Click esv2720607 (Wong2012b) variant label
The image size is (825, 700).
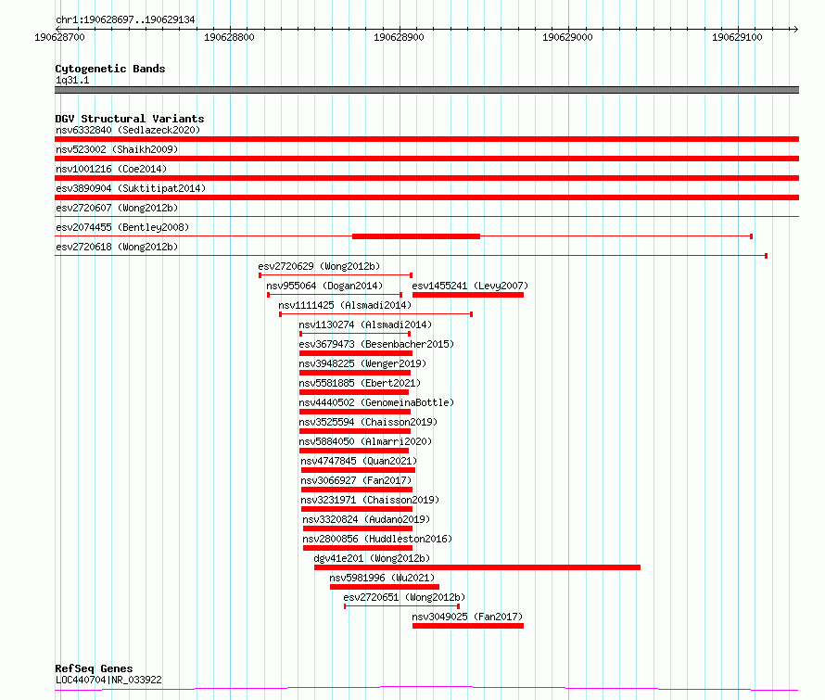click(x=117, y=208)
